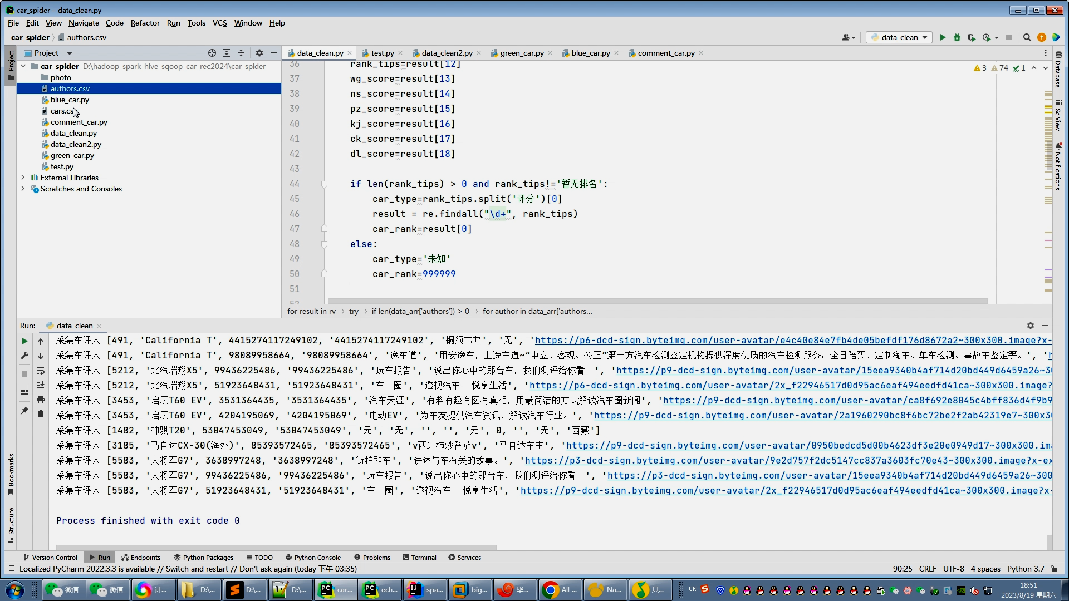Screen dimensions: 1069x601
Task: Expand External Libraries tree node
Action: (x=23, y=178)
